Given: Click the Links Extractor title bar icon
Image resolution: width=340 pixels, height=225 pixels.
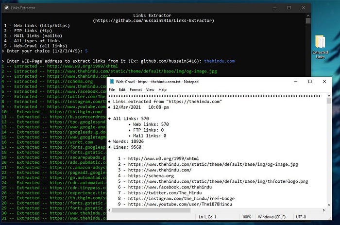Looking at the screenshot, I should point(6,8).
